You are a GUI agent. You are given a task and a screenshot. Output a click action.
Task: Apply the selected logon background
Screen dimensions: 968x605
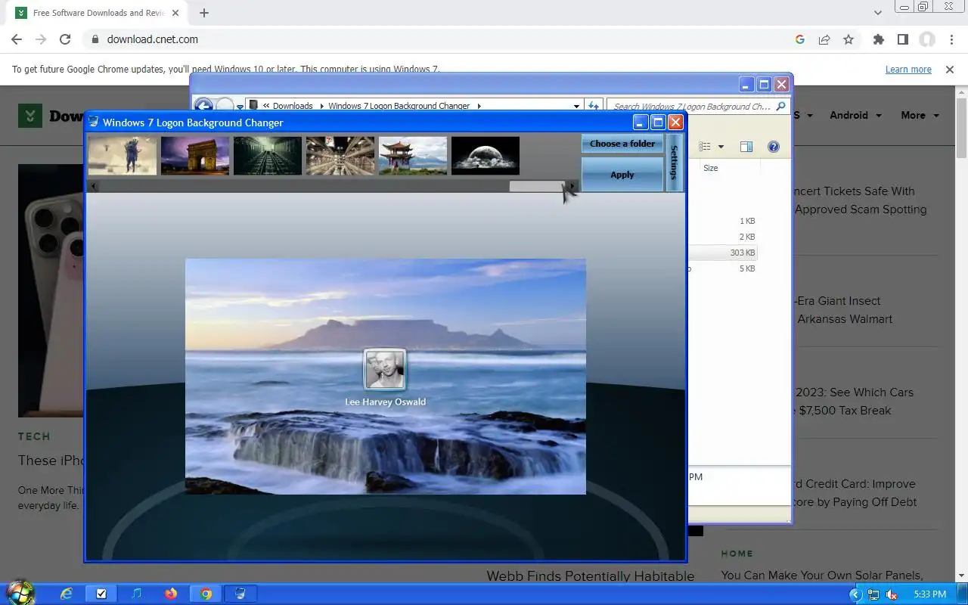point(622,175)
